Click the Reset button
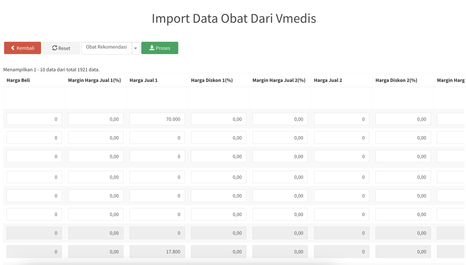 [x=61, y=48]
